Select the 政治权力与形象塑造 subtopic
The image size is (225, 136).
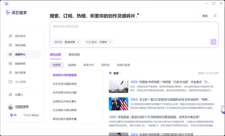[64, 75]
